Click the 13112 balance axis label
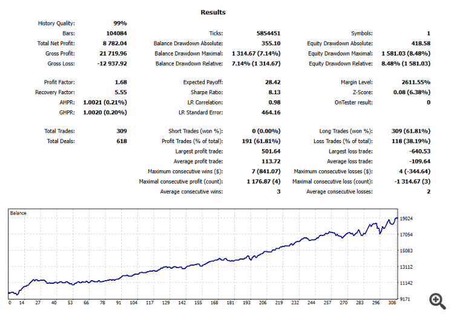The image size is (454, 317). coord(406,267)
